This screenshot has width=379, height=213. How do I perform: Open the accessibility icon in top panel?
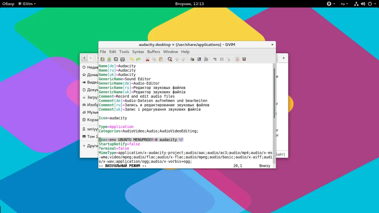coord(328,4)
